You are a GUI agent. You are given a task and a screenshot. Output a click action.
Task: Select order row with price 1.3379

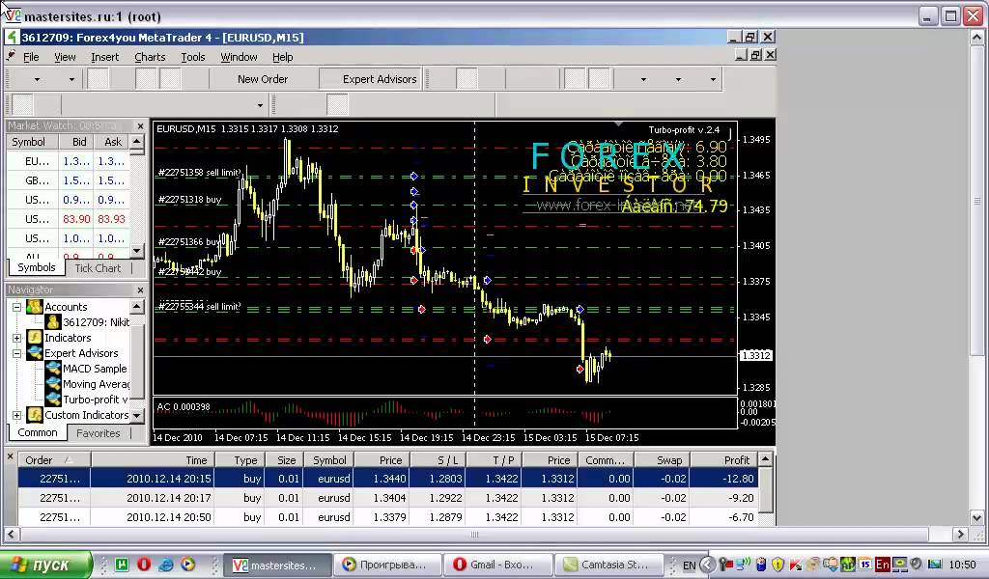point(388,517)
